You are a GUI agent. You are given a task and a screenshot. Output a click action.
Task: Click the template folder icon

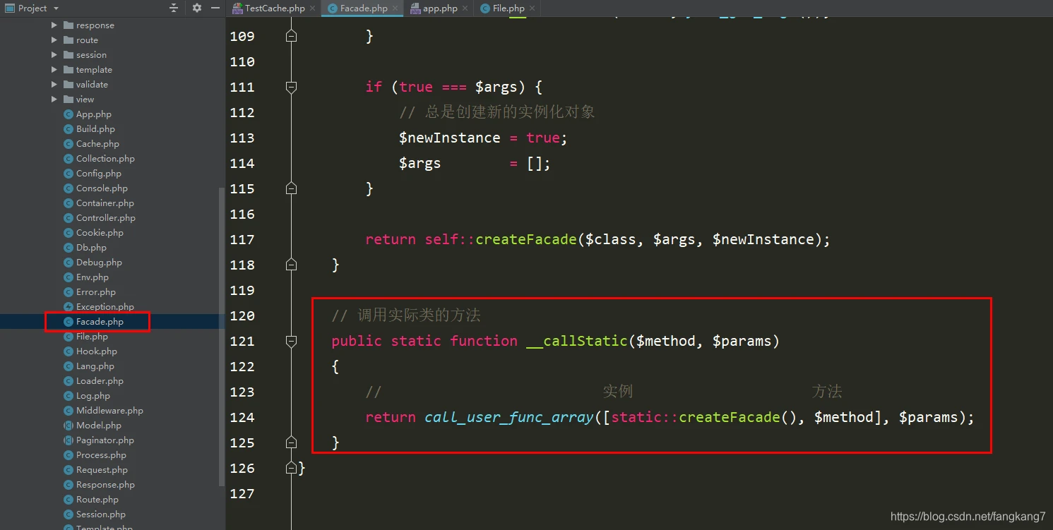coord(69,70)
